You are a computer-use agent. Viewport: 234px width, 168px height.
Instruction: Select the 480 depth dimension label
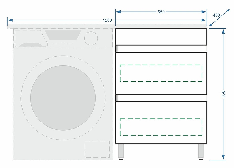coord(216,15)
